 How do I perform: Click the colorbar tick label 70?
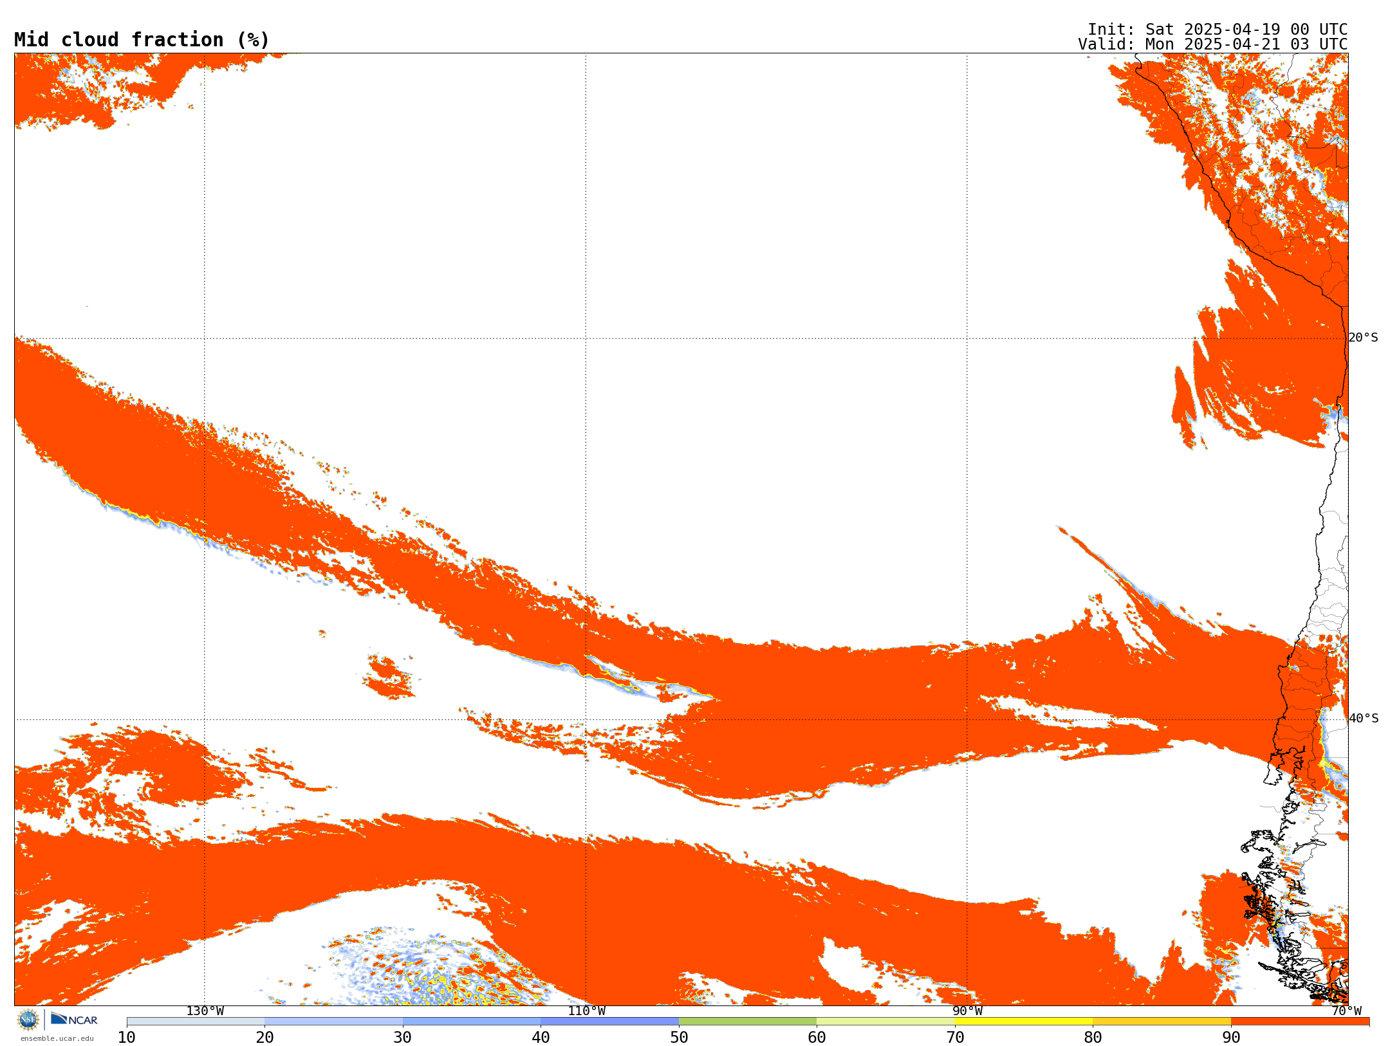point(955,1038)
